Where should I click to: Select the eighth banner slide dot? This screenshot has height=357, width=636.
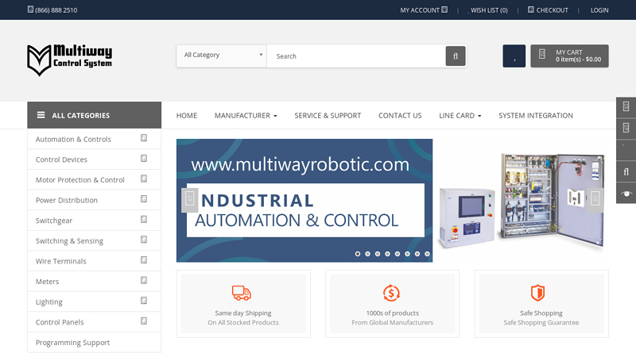[427, 254]
